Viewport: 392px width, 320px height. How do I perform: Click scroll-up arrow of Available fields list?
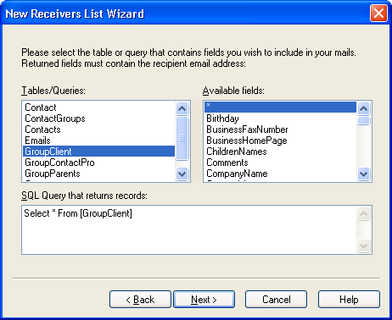(x=363, y=108)
